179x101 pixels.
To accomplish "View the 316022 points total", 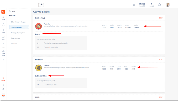I will pyautogui.click(x=142, y=5).
